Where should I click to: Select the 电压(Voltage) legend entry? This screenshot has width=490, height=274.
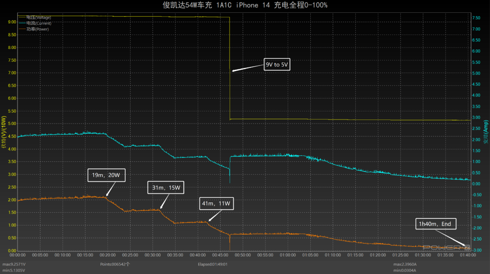pyautogui.click(x=34, y=18)
